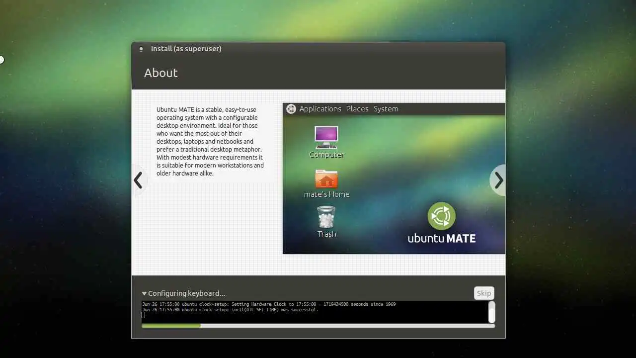
Task: Click the 'Configuring keyboard...' status text
Action: click(187, 293)
